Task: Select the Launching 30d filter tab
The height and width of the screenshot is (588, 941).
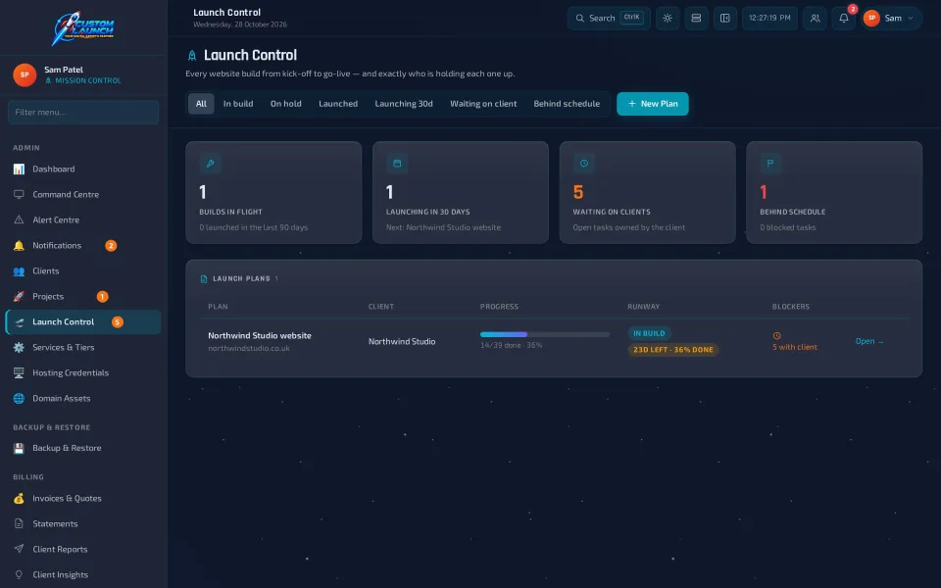Action: pos(404,104)
